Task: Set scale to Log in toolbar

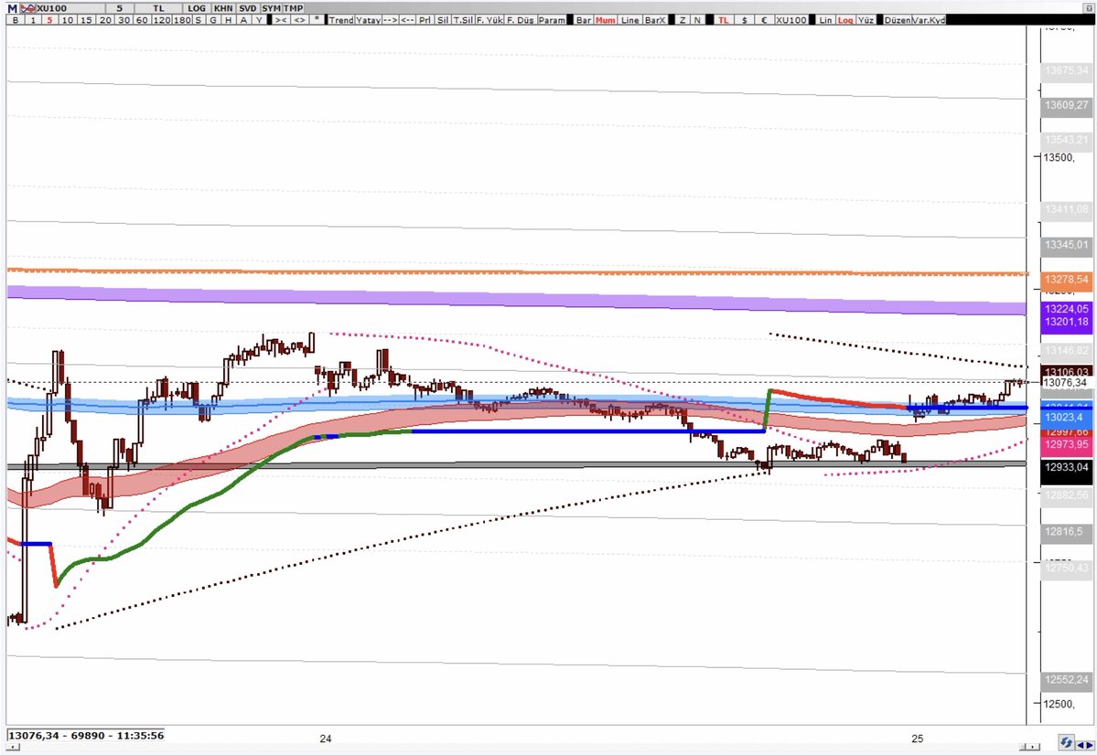Action: tap(845, 20)
